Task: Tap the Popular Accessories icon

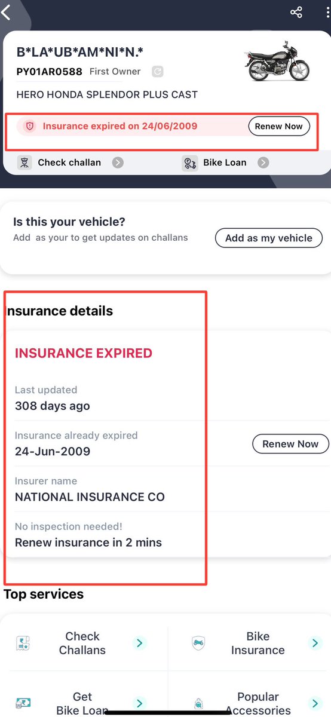Action: tap(198, 704)
